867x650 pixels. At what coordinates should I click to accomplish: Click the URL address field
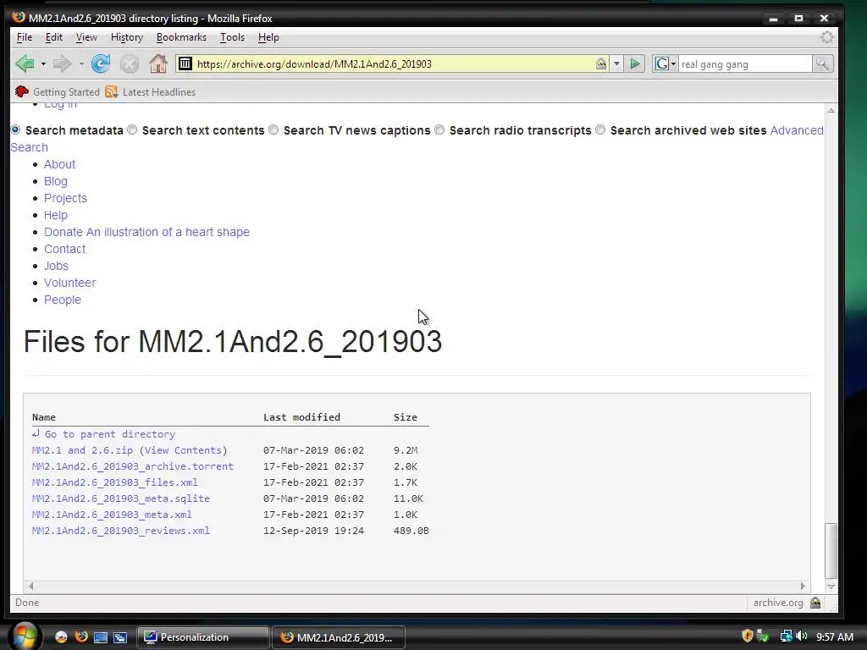tap(394, 64)
